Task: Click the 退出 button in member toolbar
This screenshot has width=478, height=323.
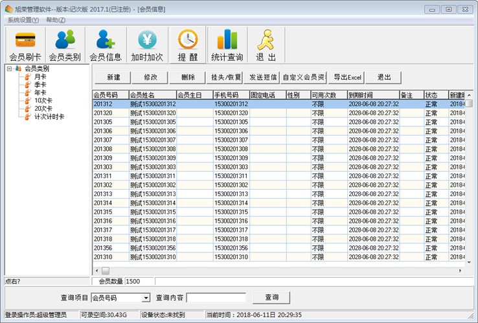Action: tap(383, 78)
